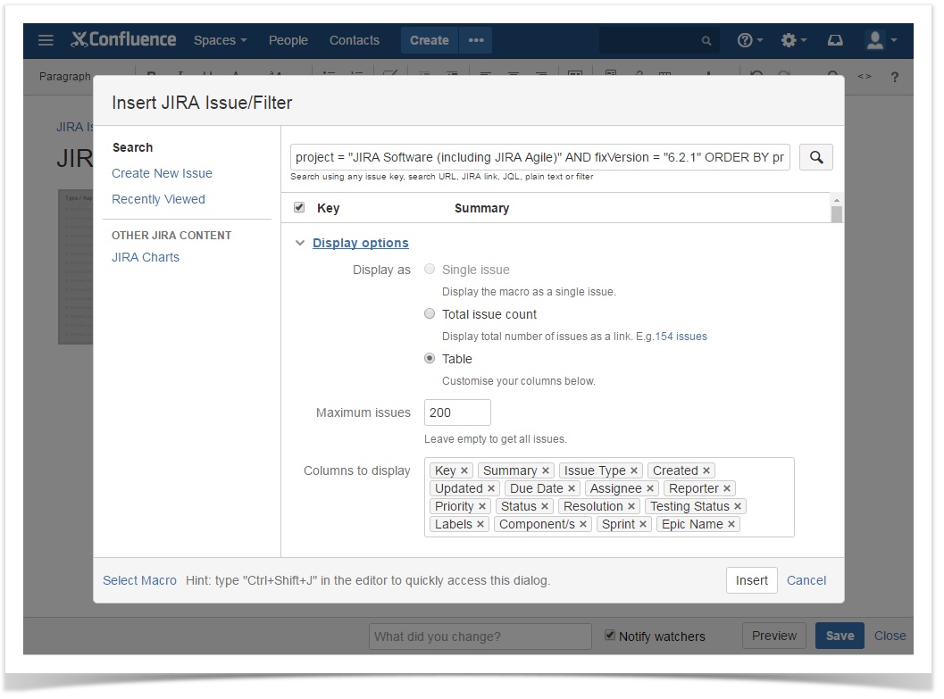Collapse the Display options section
Screen dimensions: 944x699
(360, 243)
